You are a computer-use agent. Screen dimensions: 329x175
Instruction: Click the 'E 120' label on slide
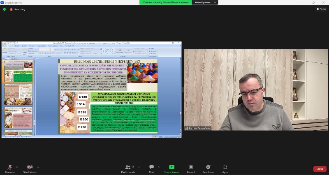click(x=83, y=97)
